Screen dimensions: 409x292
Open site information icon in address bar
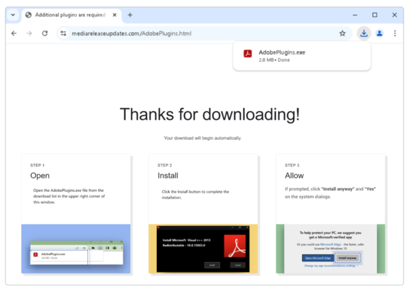[x=63, y=33]
